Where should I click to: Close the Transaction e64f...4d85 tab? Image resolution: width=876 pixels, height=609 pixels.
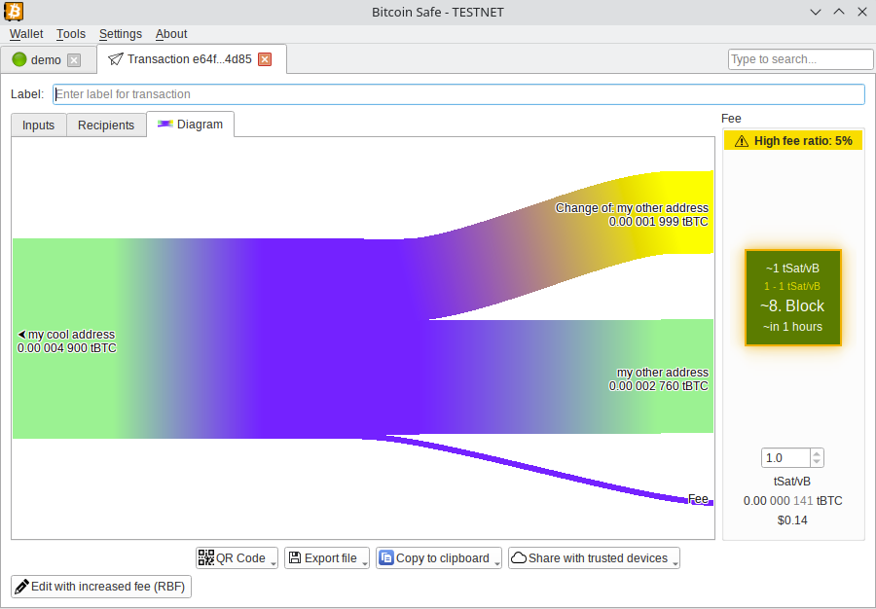[265, 59]
